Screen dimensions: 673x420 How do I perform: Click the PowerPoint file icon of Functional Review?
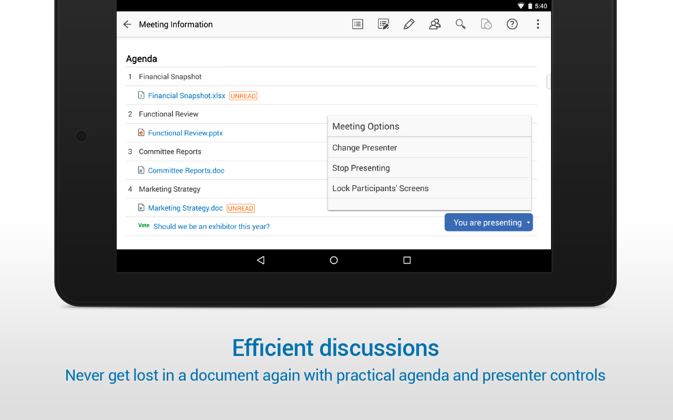[141, 133]
